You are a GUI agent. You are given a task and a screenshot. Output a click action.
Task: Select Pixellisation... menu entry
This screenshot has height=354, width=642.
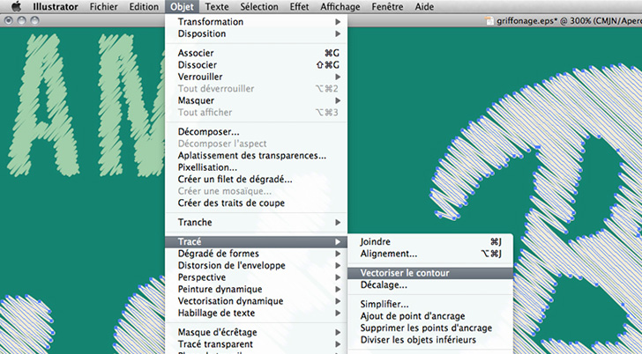pyautogui.click(x=257, y=167)
